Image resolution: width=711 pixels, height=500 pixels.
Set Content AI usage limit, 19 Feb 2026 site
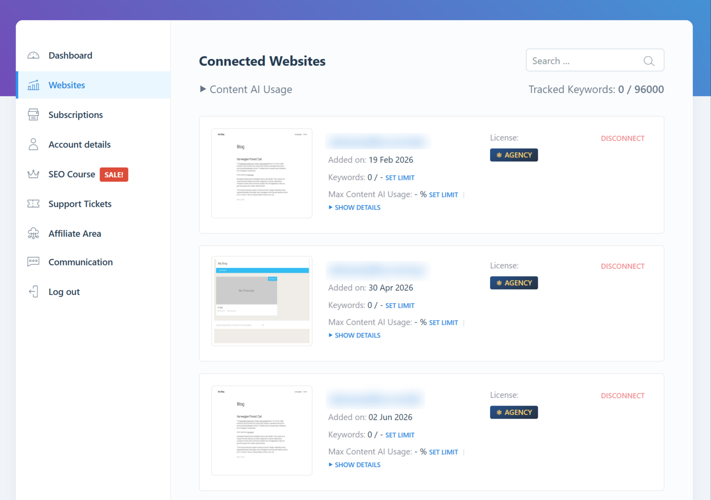click(443, 194)
